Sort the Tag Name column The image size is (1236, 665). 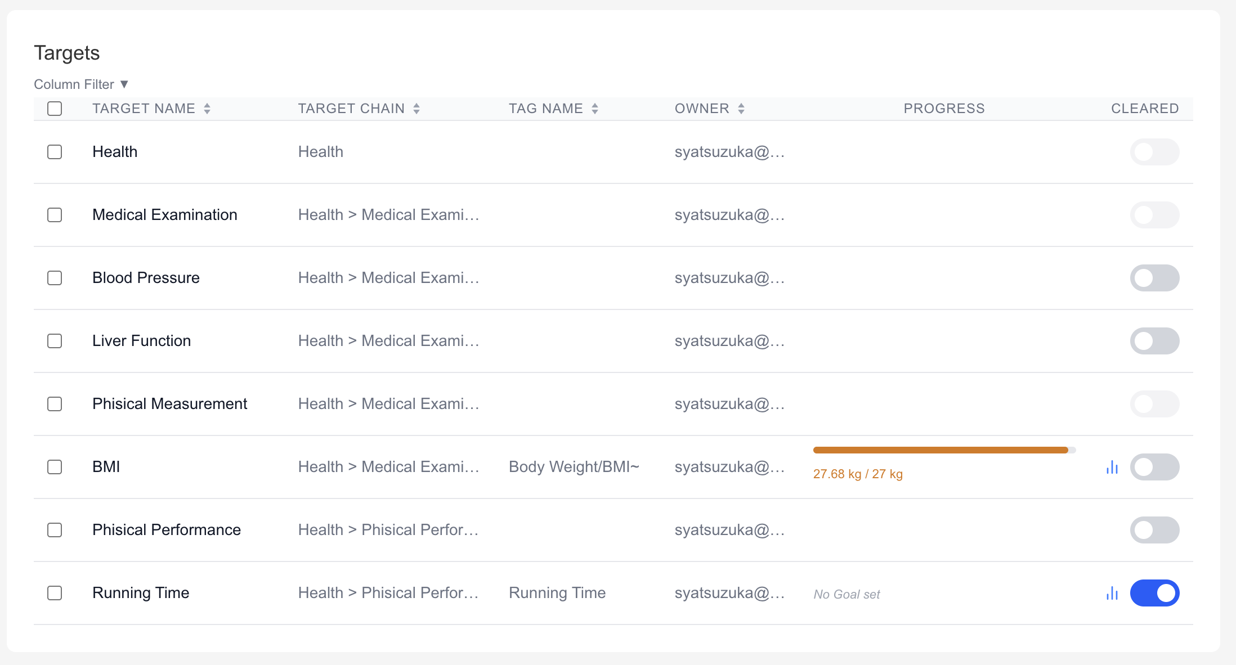click(595, 109)
